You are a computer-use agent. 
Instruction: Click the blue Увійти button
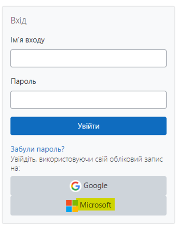(88, 126)
